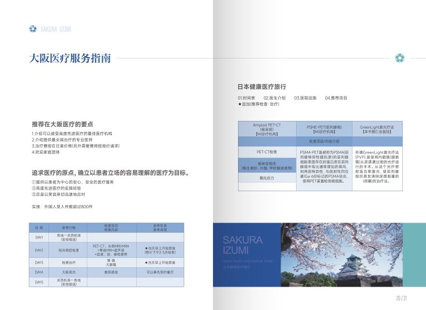Click the 氧化应力 table cell
Image resolution: width=426 pixels, height=310 pixels.
point(267,177)
